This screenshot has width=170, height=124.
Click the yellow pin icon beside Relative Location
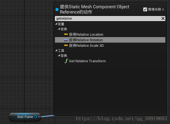coord(66,35)
